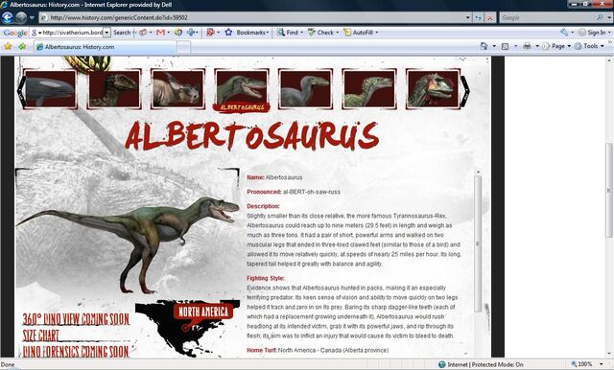Click the AutoFill button
The image size is (614, 370).
(359, 33)
